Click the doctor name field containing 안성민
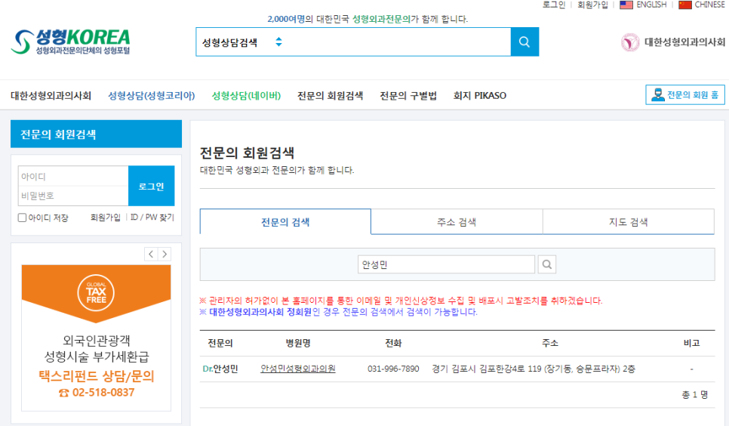The width and height of the screenshot is (729, 426). point(446,264)
